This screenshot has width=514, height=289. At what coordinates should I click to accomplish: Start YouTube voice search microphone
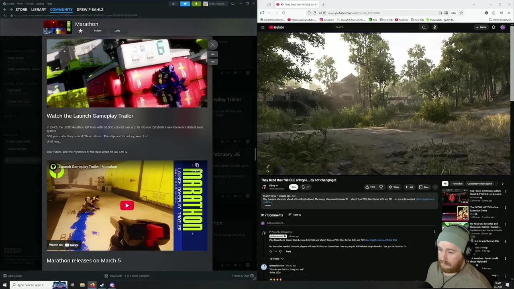[x=434, y=27]
